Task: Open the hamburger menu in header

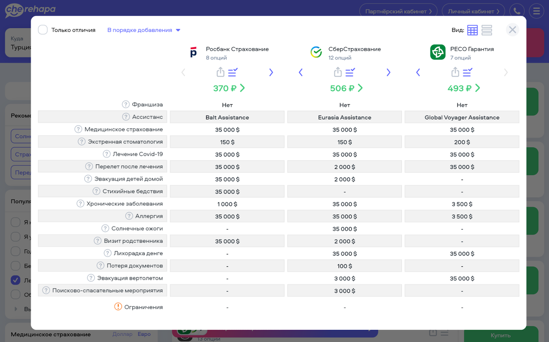Action: click(536, 11)
